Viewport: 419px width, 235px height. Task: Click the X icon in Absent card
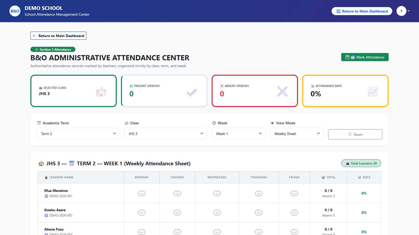coord(283,91)
